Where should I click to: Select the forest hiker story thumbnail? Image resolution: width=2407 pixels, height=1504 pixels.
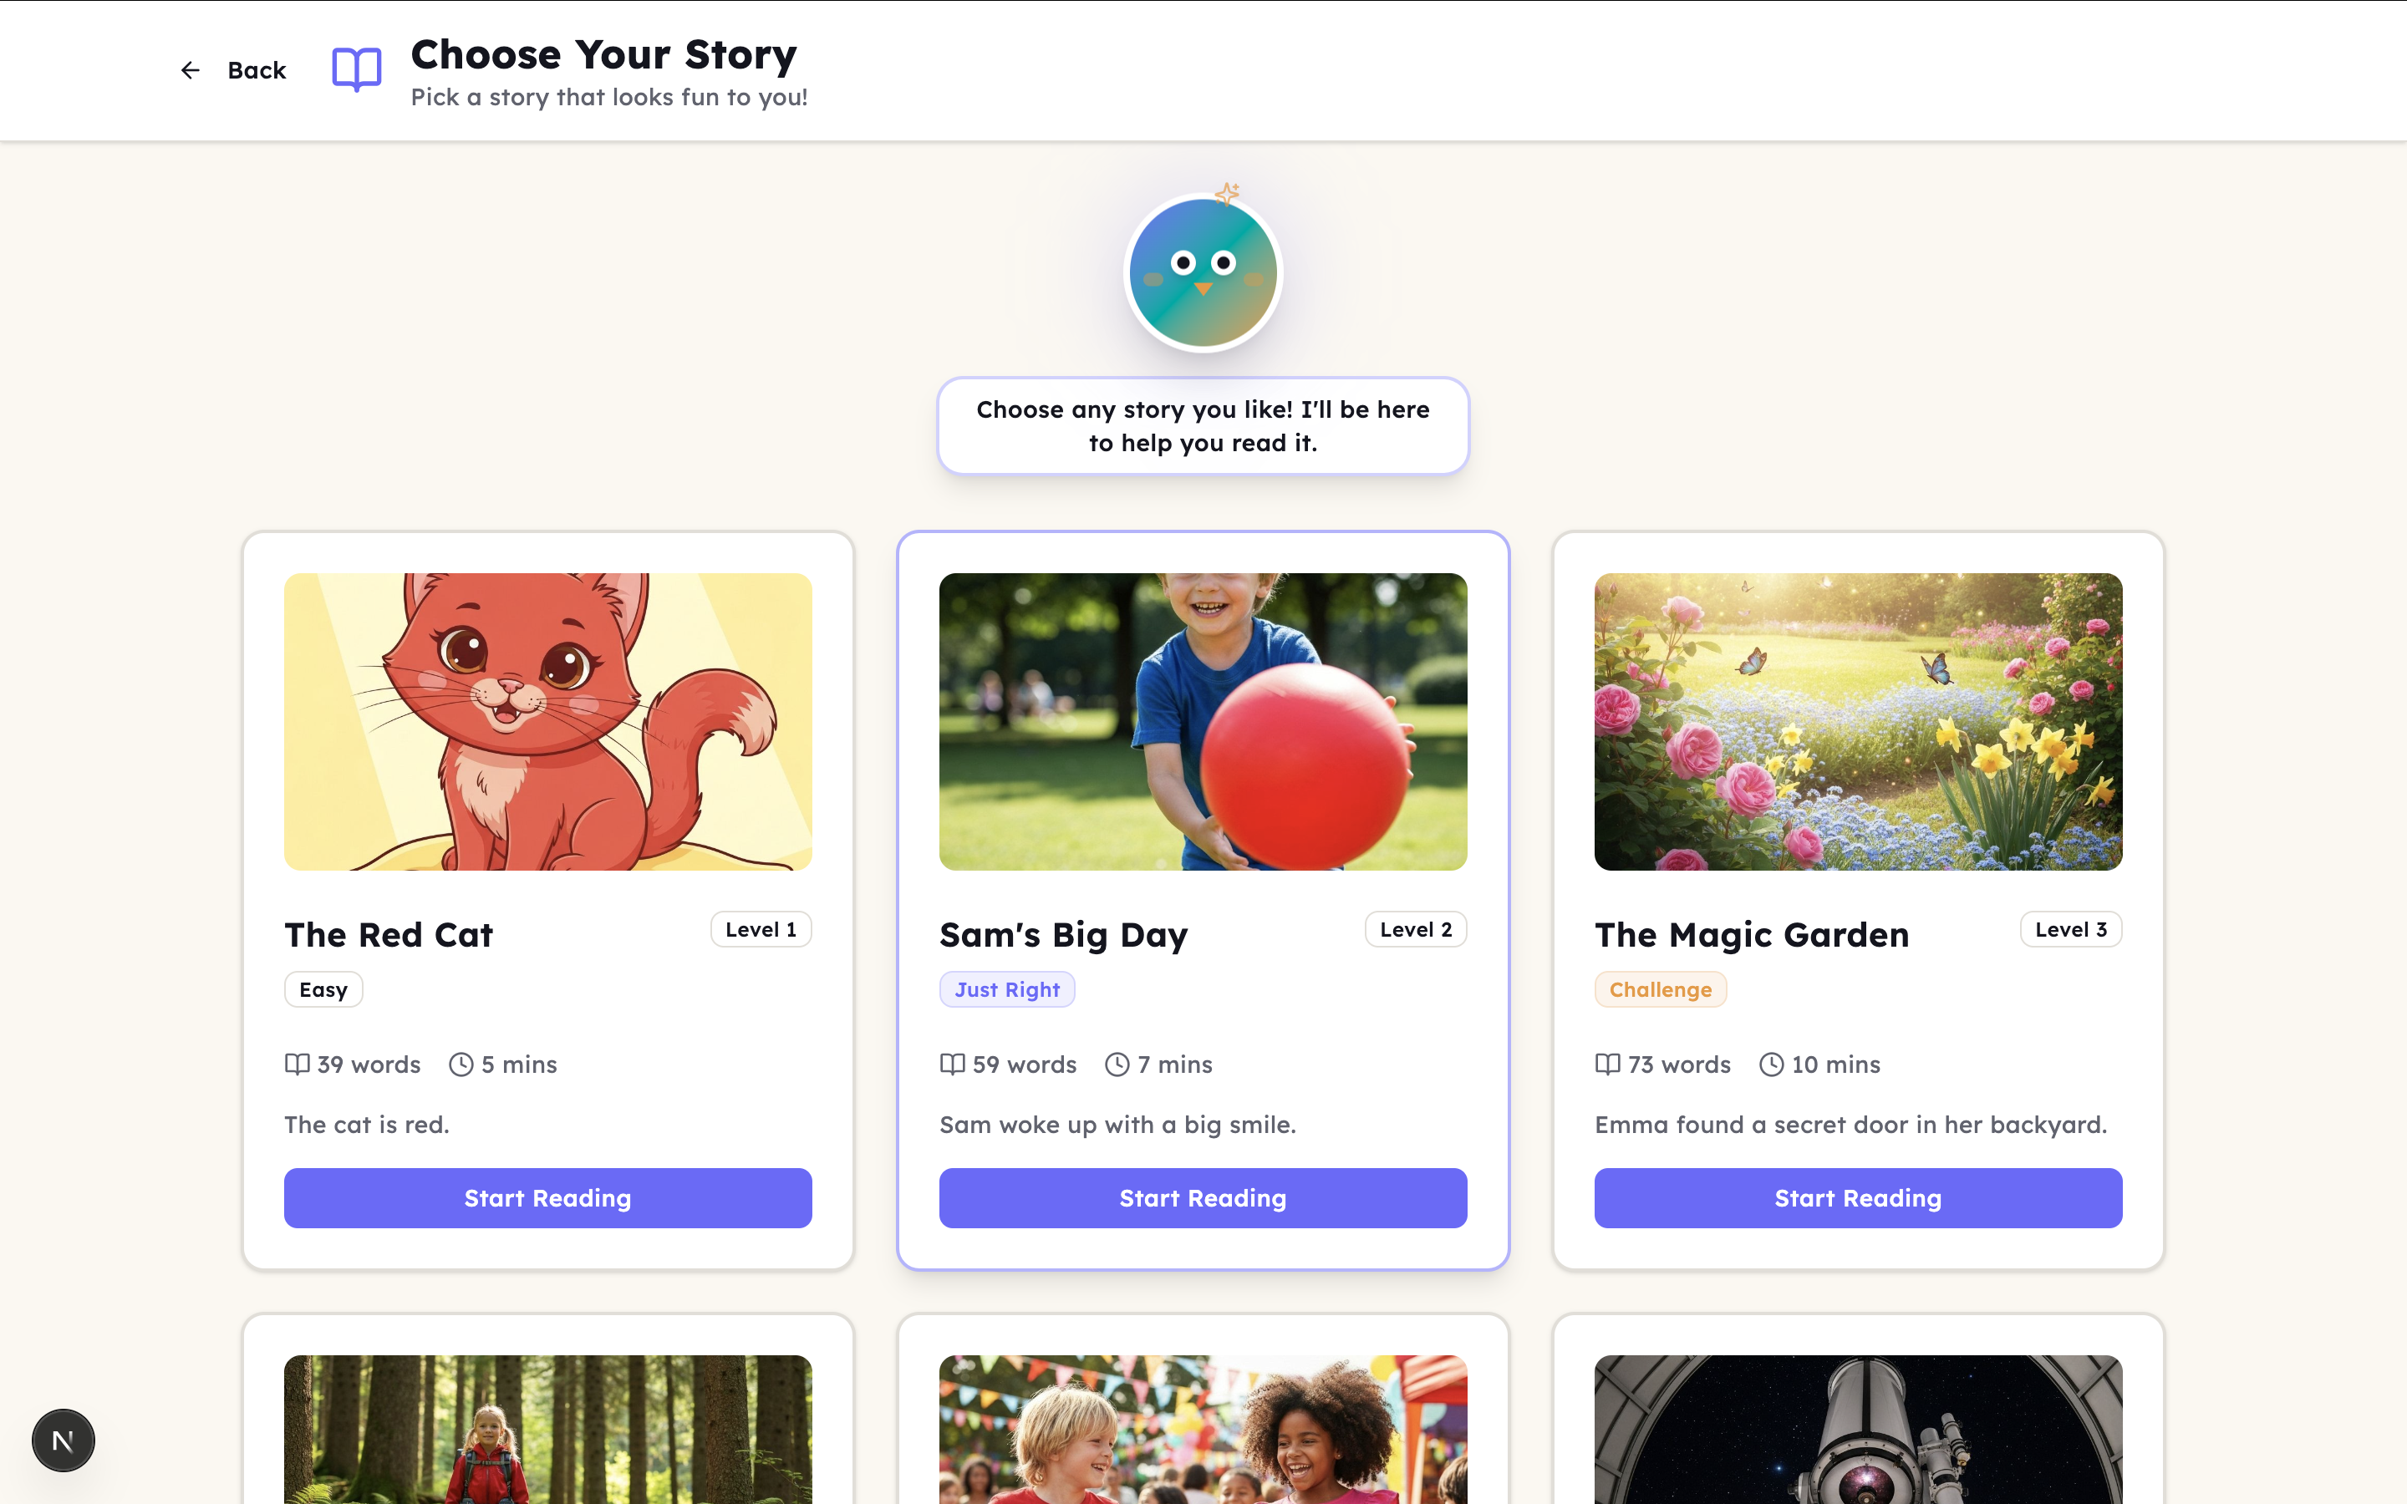tap(548, 1429)
